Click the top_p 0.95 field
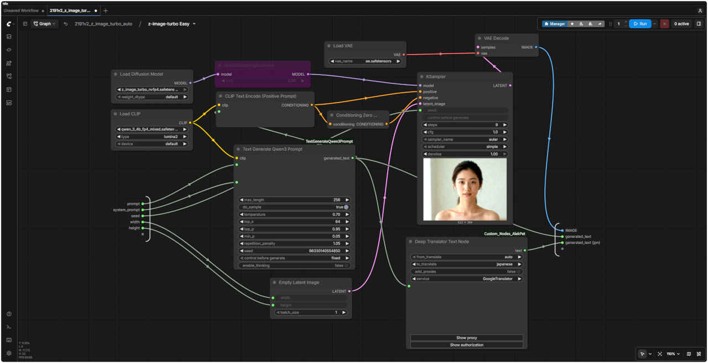The height and width of the screenshot is (363, 708). click(295, 229)
